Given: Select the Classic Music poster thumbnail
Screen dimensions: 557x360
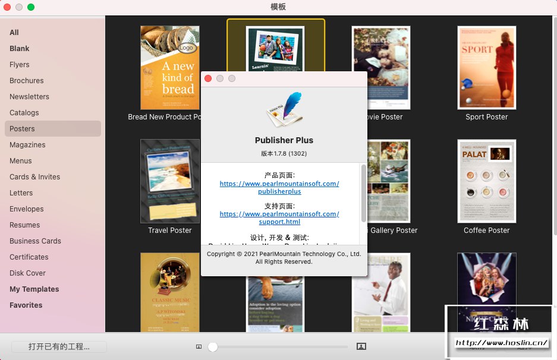Looking at the screenshot, I should point(170,292).
